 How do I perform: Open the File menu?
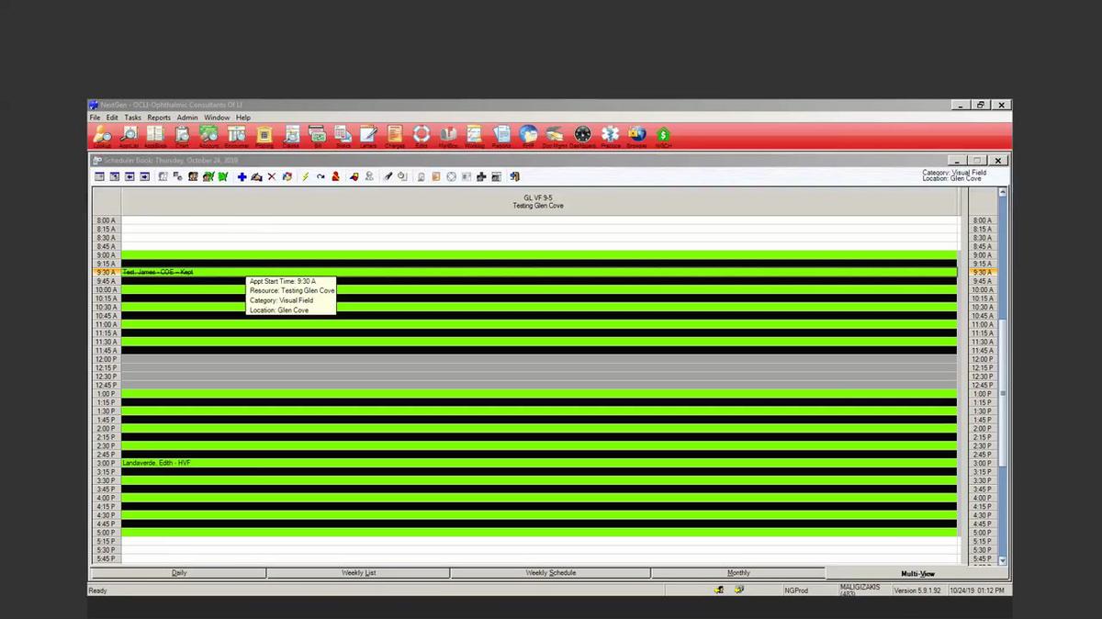click(94, 118)
